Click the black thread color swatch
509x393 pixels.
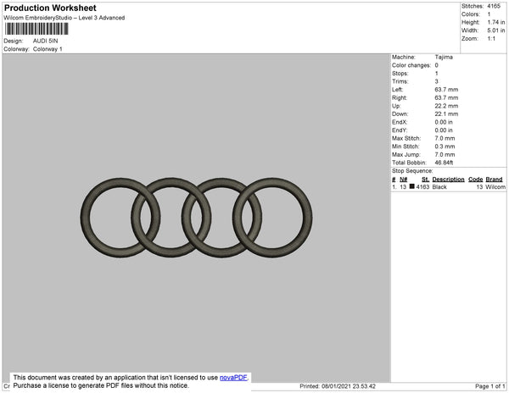[x=412, y=186]
